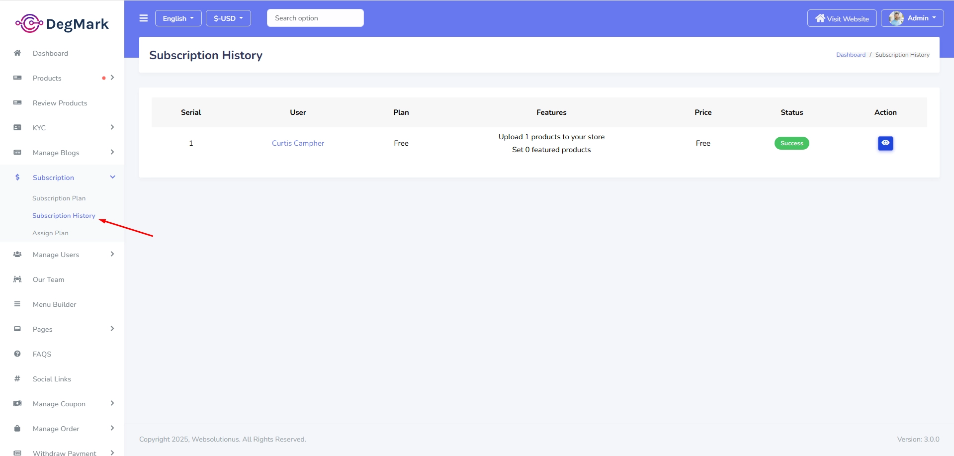954x456 pixels.
Task: Open Social Links in sidebar
Action: pyautogui.click(x=52, y=379)
